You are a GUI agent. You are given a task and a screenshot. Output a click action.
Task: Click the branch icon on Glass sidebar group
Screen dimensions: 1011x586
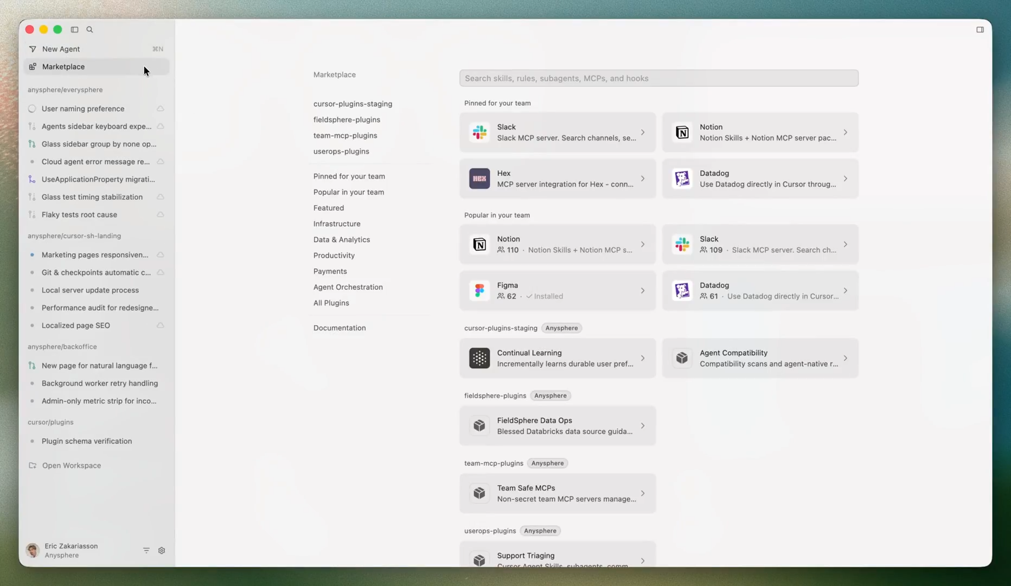click(x=32, y=144)
